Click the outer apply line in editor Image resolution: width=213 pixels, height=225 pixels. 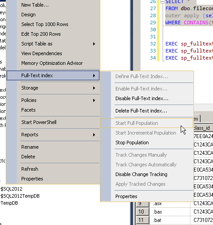point(189,15)
